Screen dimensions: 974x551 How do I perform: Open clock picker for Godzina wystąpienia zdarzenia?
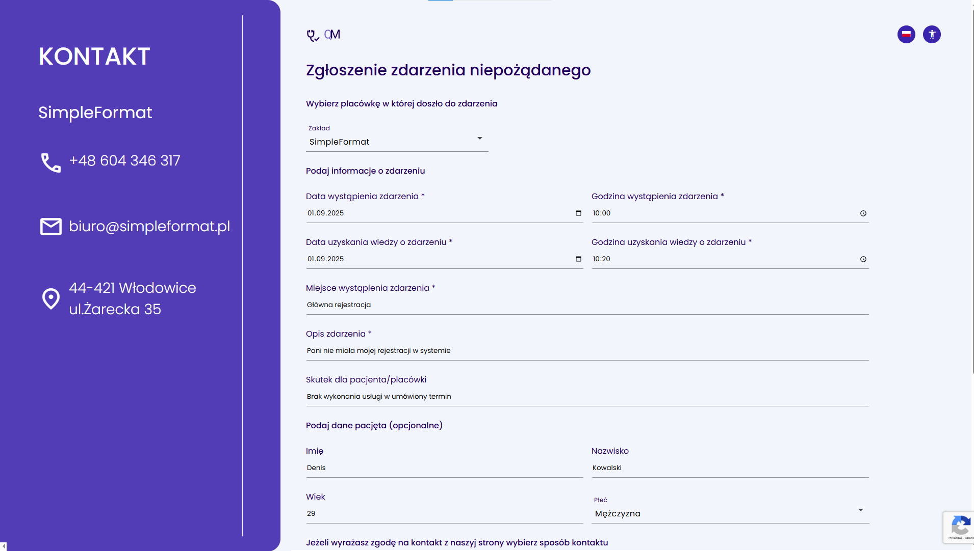click(x=863, y=213)
